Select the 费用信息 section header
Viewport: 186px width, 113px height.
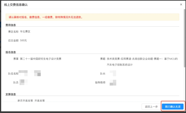click(11, 25)
